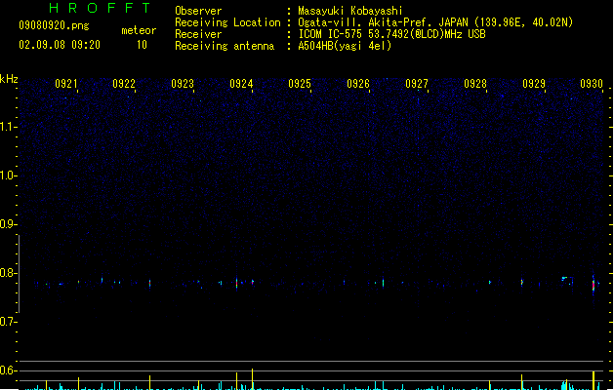Click the 1.1 kHz axis label
This screenshot has height=390, width=614.
(x=8, y=127)
